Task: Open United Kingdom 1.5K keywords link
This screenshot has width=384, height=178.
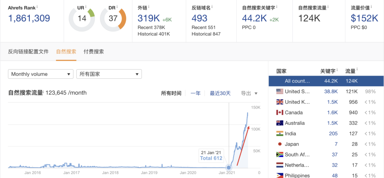Action: pyautogui.click(x=332, y=102)
